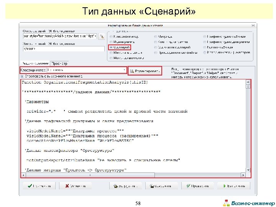Click the up arrow of script vertical scrollbar
Viewport: 276px width, 207px height.
[x=248, y=82]
